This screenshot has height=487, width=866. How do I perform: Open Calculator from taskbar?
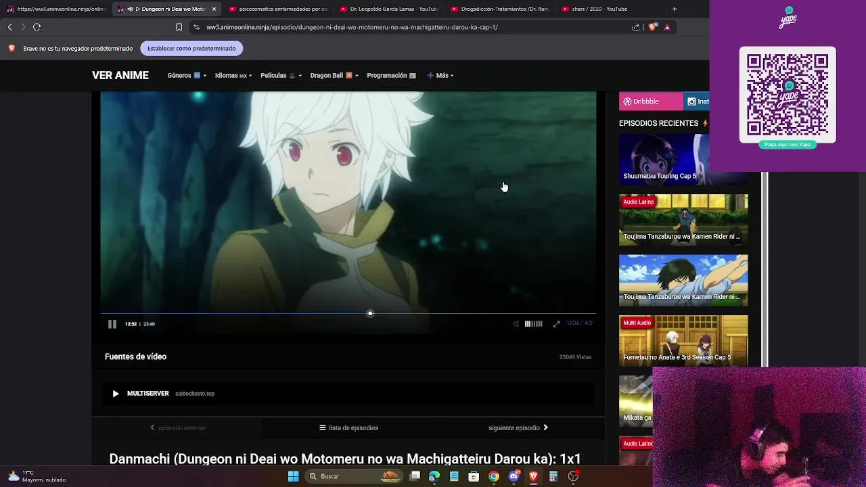tap(553, 476)
